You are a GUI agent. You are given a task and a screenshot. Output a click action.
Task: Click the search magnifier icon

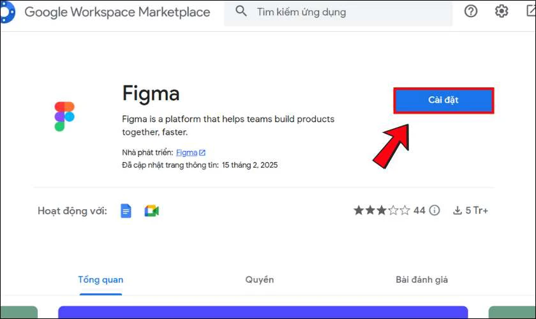[x=241, y=11]
